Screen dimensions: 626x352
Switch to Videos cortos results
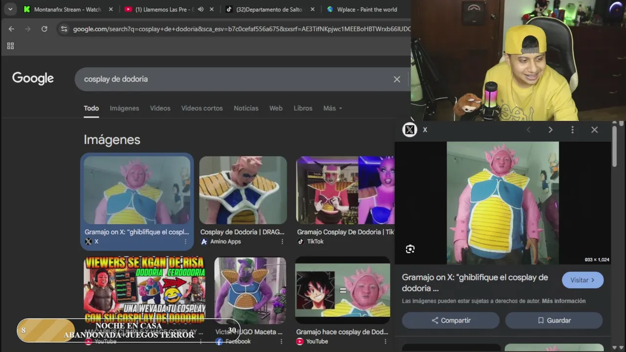(x=202, y=108)
